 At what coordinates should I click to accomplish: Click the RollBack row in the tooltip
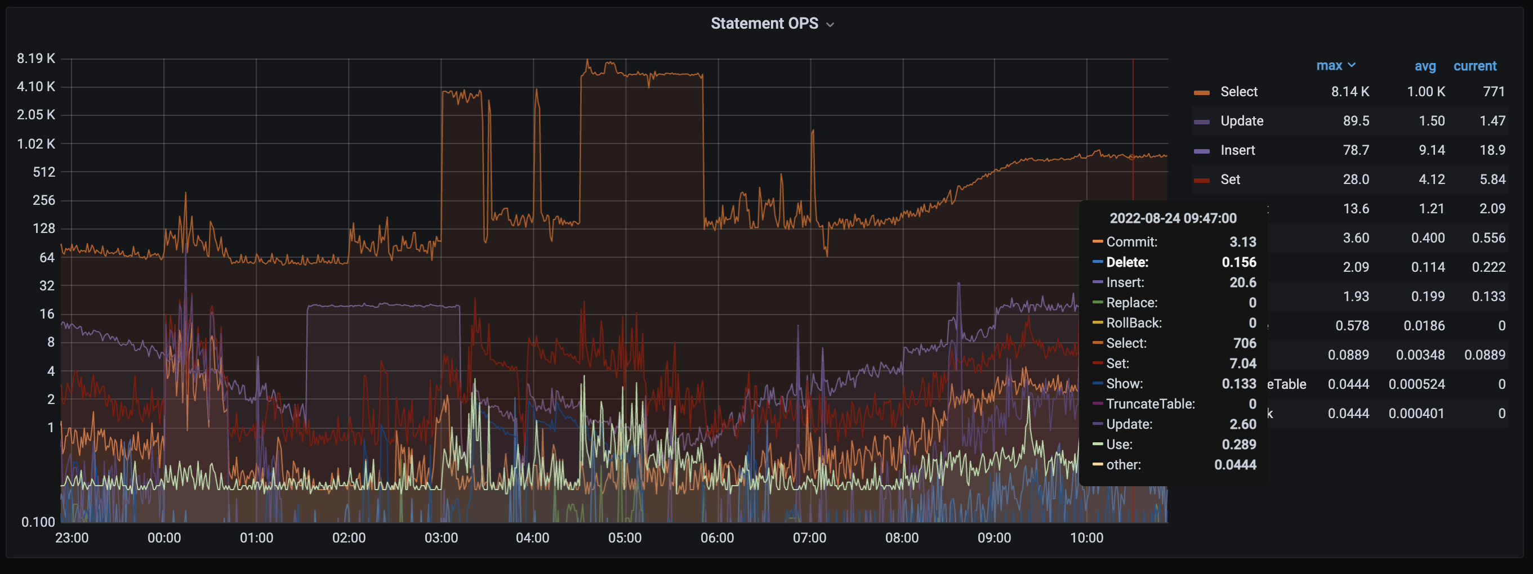coord(1174,323)
